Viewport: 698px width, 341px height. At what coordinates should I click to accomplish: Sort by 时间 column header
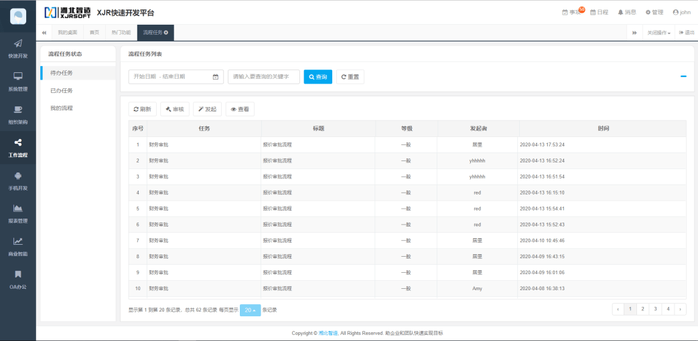pyautogui.click(x=603, y=128)
